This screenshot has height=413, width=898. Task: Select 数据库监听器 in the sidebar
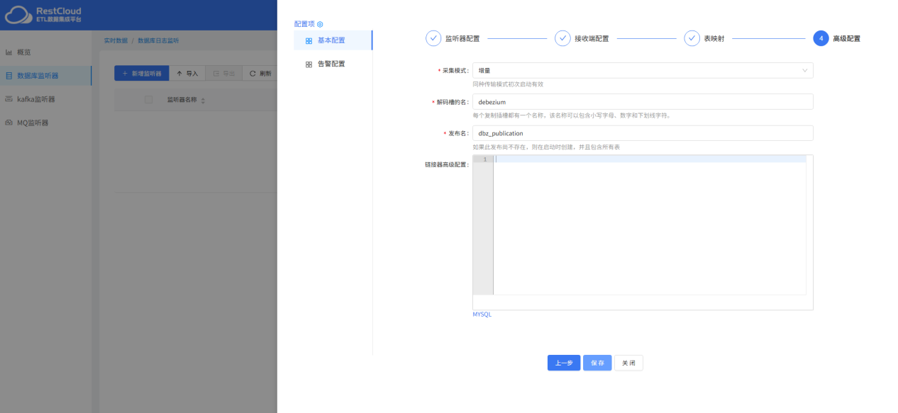(46, 76)
